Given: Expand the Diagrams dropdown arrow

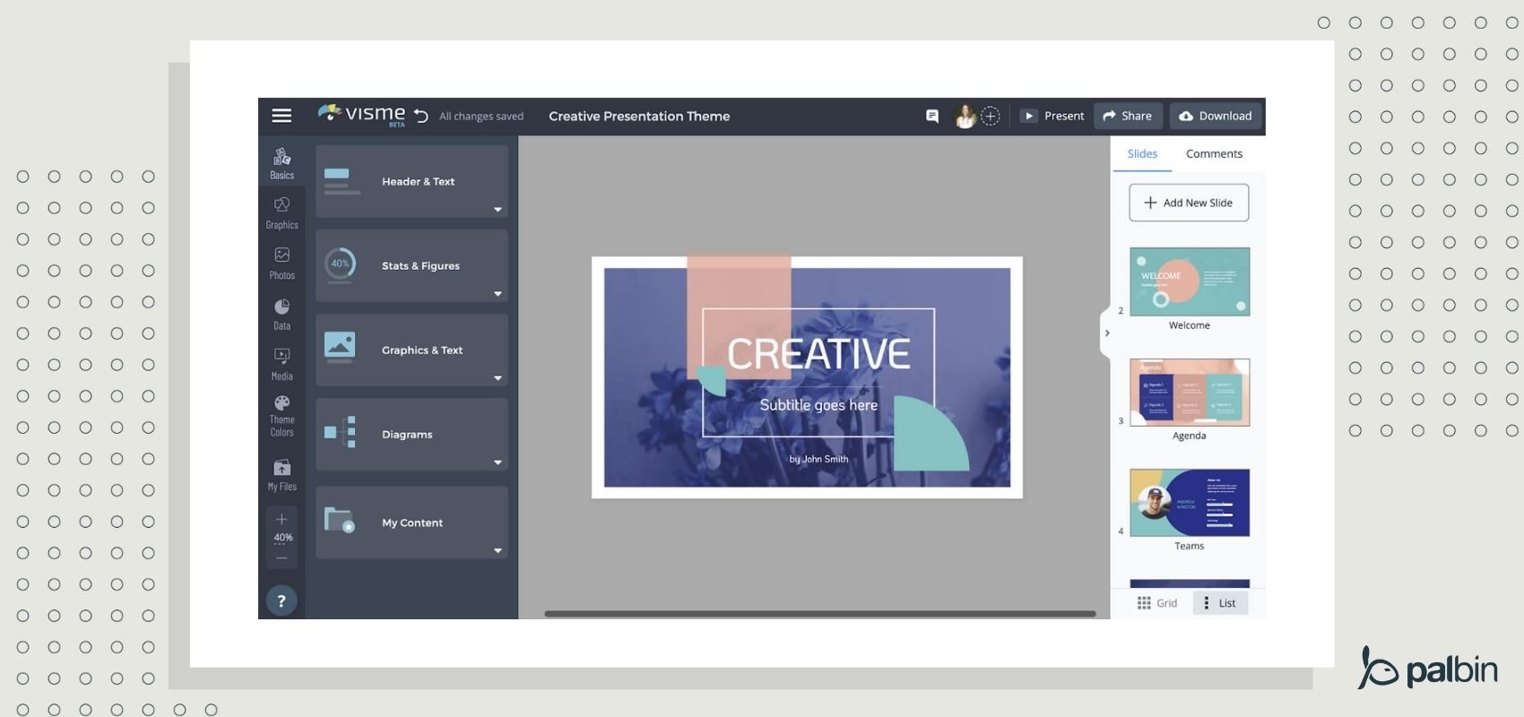Looking at the screenshot, I should click(498, 462).
